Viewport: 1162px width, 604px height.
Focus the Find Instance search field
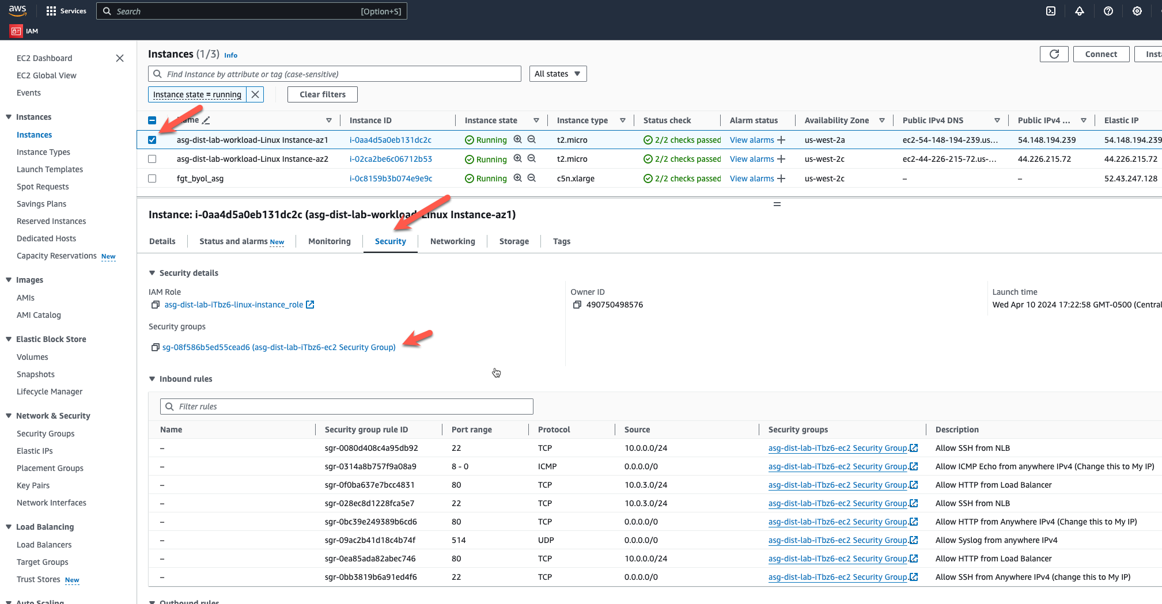point(335,74)
